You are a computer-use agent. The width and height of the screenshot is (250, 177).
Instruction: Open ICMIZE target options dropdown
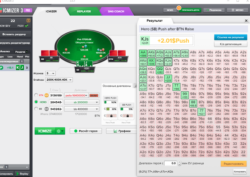(x=60, y=131)
